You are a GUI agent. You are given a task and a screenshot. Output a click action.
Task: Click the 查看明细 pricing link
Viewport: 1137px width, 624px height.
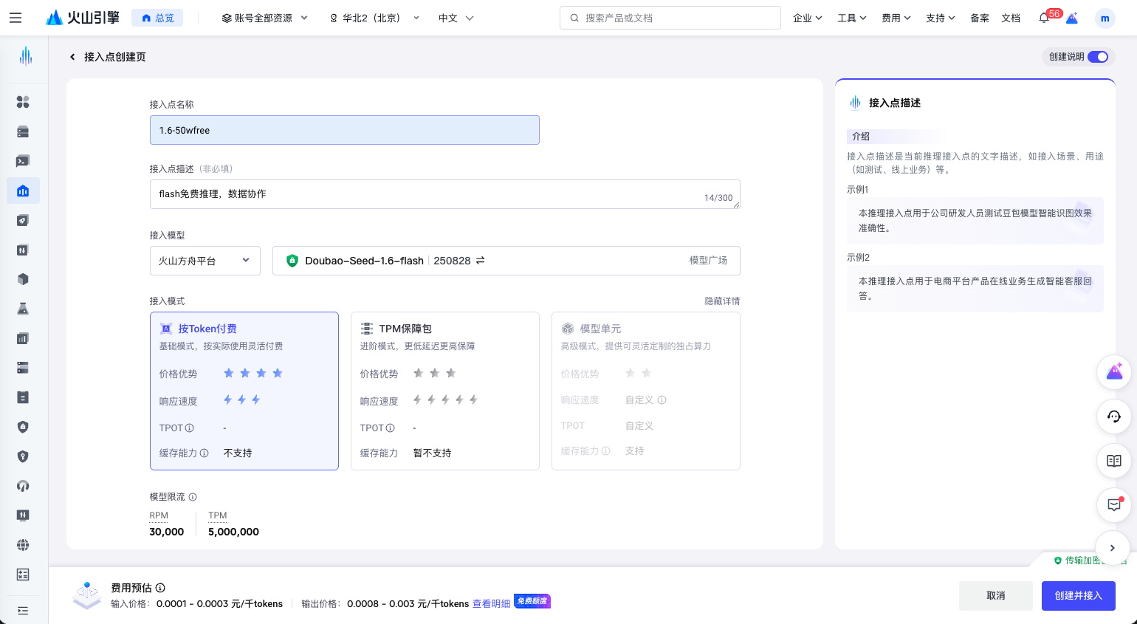(x=491, y=604)
